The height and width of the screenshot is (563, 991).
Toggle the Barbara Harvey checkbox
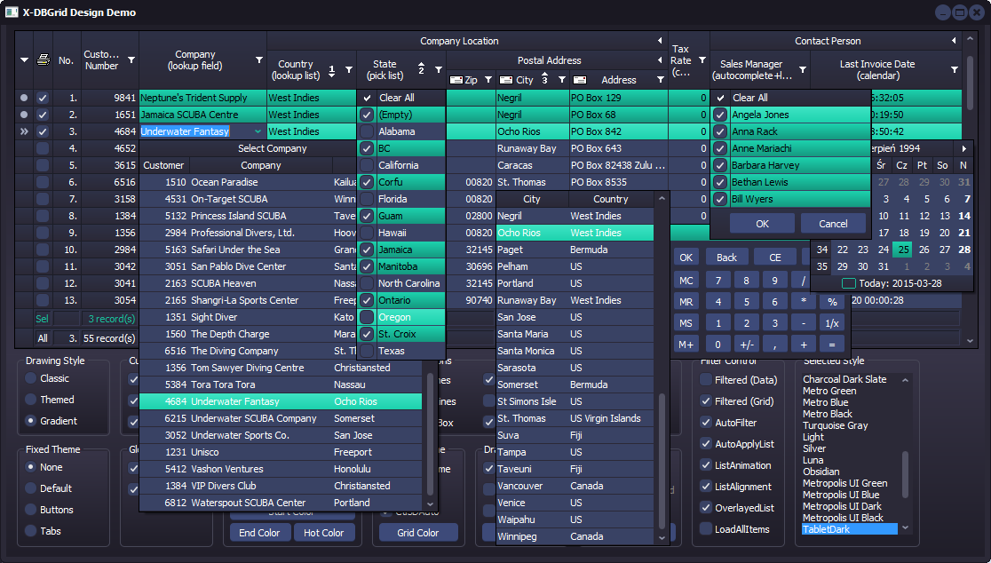tap(721, 165)
